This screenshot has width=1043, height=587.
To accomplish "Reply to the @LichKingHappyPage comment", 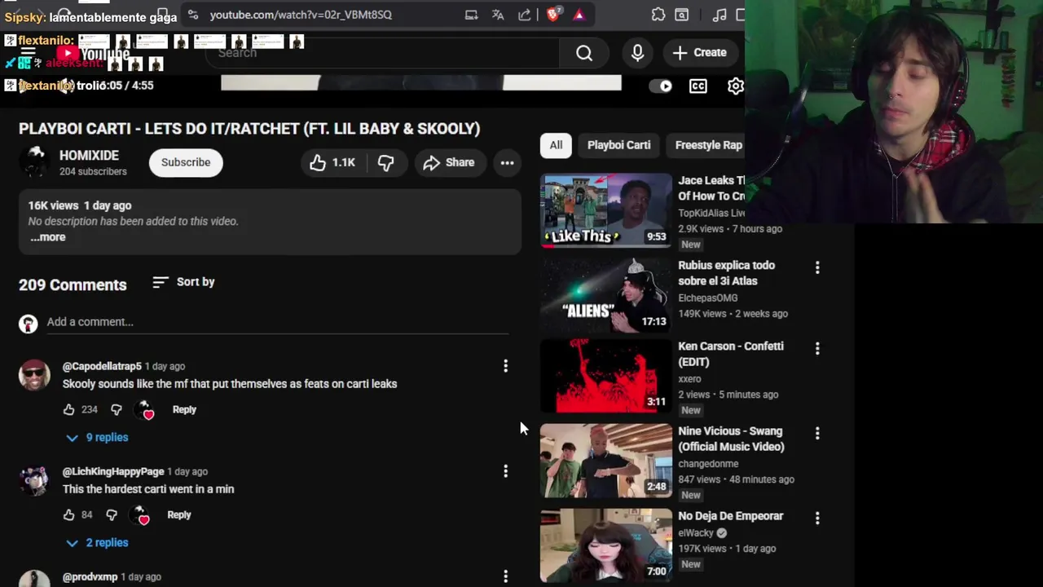I will click(179, 514).
